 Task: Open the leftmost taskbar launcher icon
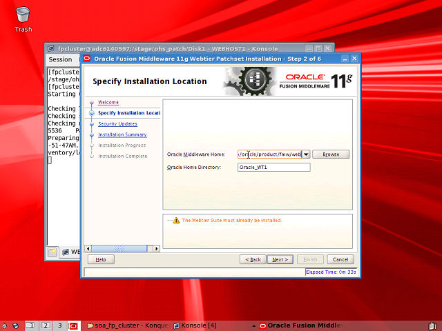pyautogui.click(x=4, y=326)
